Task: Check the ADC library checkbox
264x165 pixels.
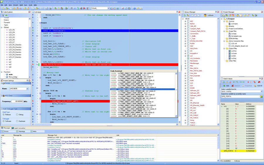Action: (188, 21)
